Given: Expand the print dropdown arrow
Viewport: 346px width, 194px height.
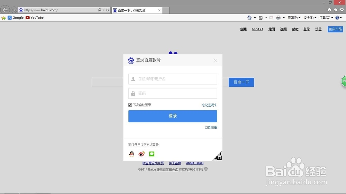Looking at the screenshot, I should [x=284, y=18].
